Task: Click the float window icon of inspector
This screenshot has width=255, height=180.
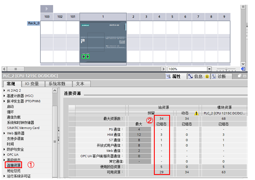Action: 239,76
